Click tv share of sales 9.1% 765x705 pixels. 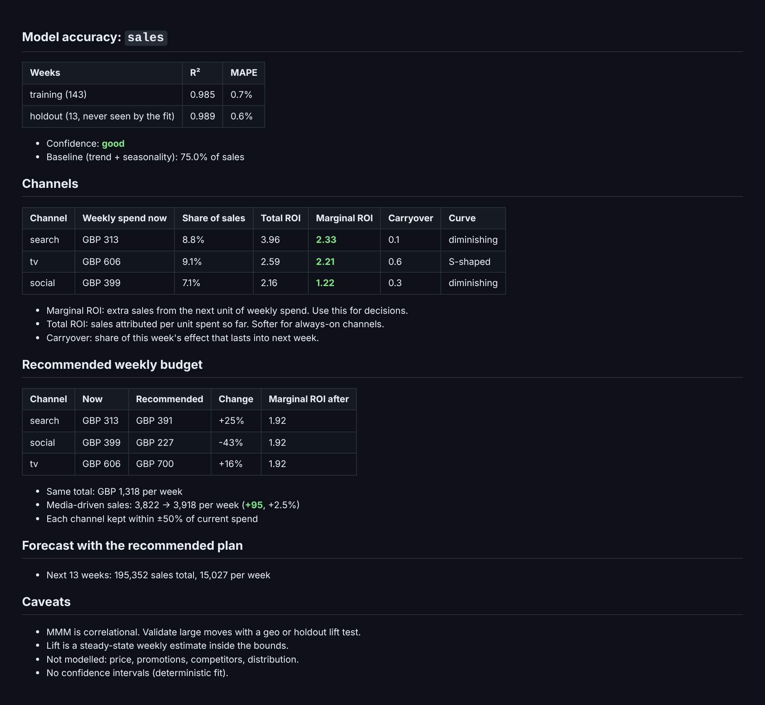click(x=192, y=262)
